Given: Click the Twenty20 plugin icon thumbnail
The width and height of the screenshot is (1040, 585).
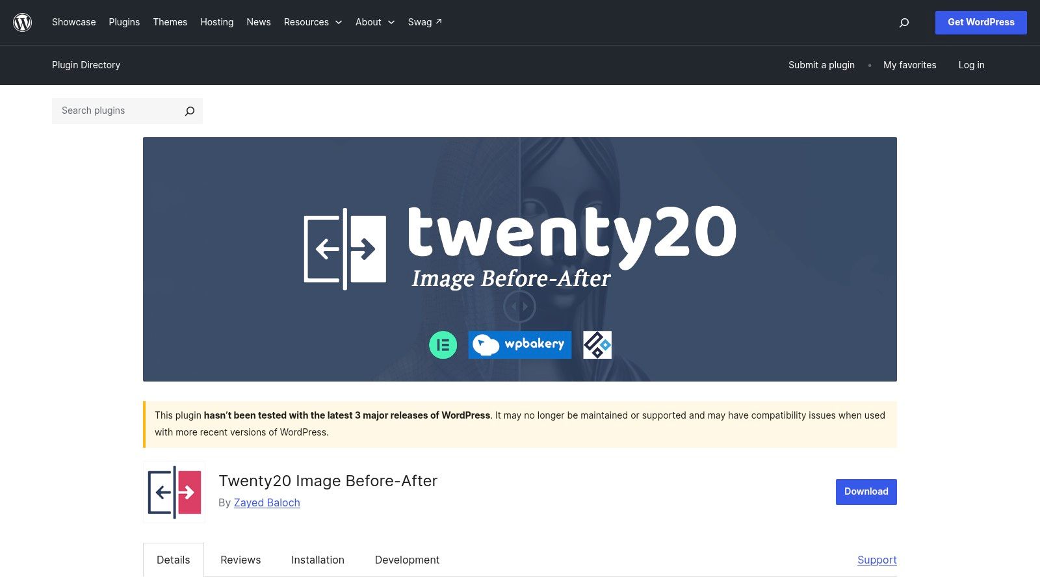Looking at the screenshot, I should point(174,492).
